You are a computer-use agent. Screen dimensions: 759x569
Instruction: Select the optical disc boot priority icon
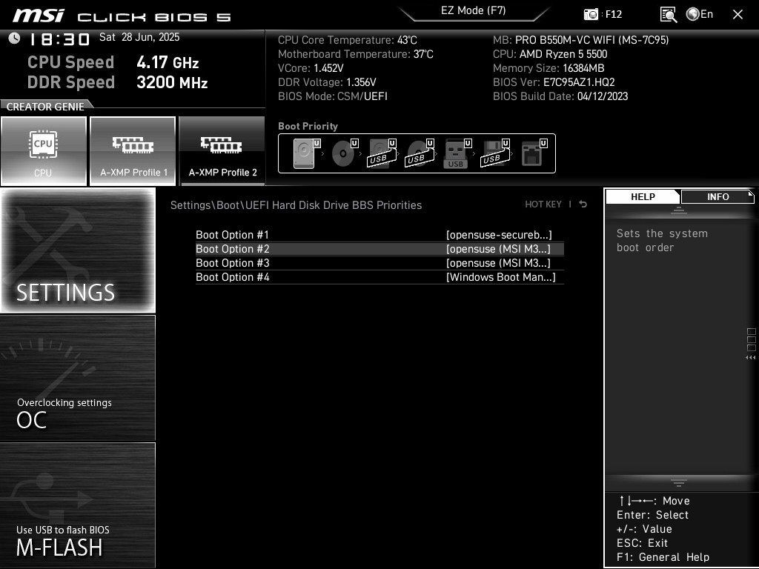point(343,153)
